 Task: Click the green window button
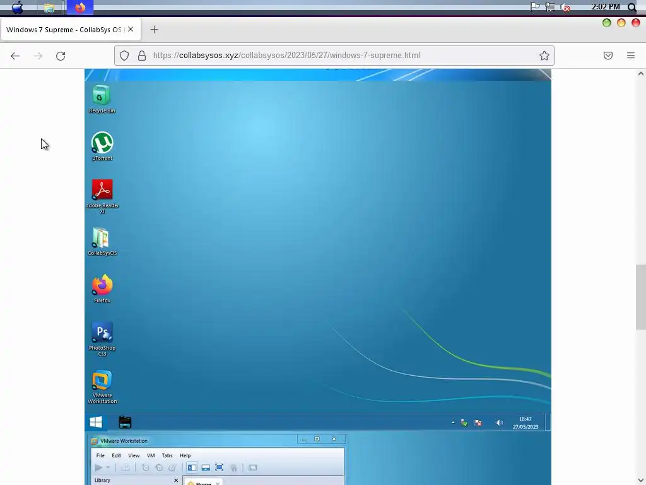pos(606,23)
